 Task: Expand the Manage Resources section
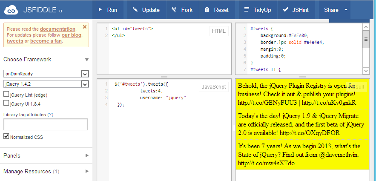pyautogui.click(x=46, y=171)
